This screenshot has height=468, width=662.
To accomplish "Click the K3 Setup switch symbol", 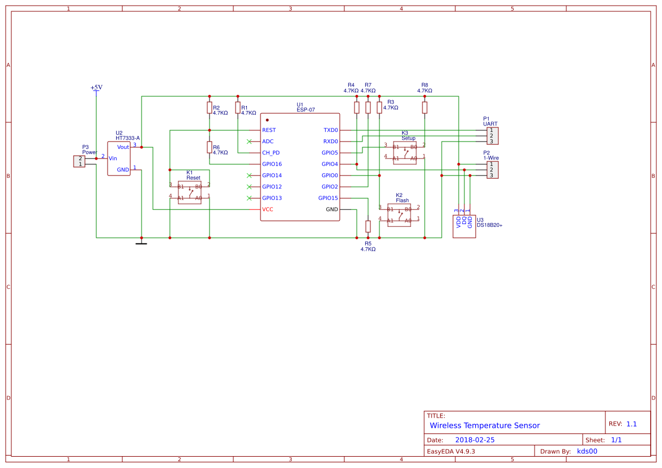I will point(404,152).
